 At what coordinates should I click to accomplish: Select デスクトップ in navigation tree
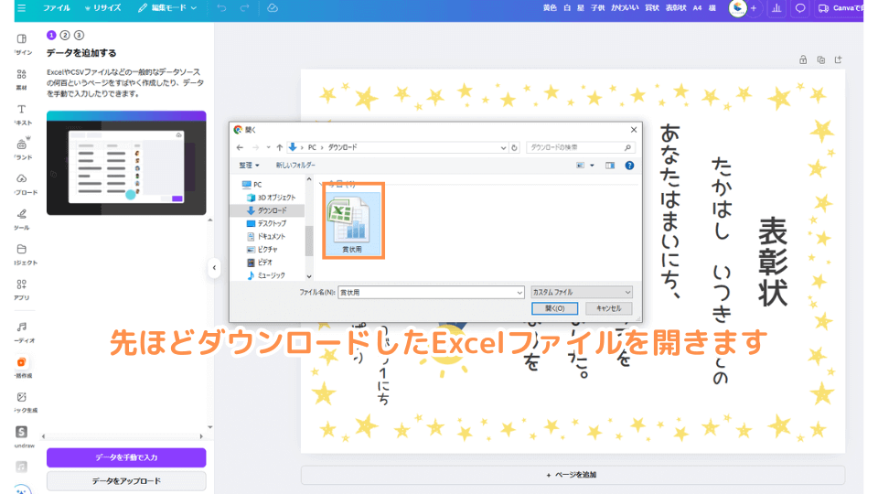coord(266,223)
